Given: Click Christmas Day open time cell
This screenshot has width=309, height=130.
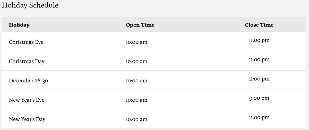Looking at the screenshot, I should point(136,61).
